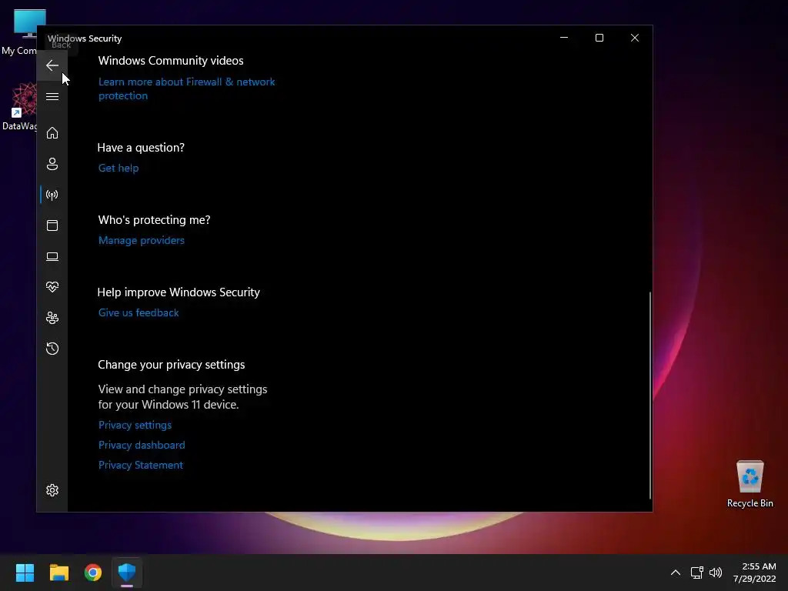Click the View and change privacy settings description
The width and height of the screenshot is (788, 591).
[x=182, y=396]
